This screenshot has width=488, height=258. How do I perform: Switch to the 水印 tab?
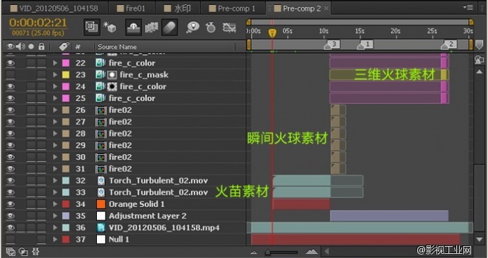[x=178, y=8]
